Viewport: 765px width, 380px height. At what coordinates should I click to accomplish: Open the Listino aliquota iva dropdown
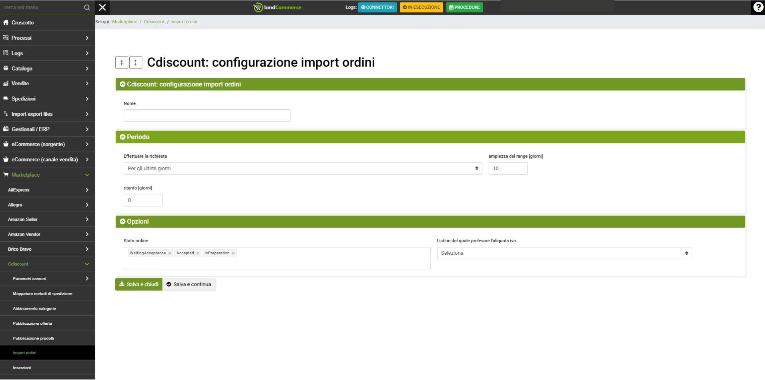point(564,253)
